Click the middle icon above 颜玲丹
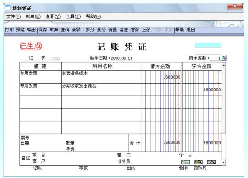248x178 pixels. pyautogui.click(x=198, y=162)
